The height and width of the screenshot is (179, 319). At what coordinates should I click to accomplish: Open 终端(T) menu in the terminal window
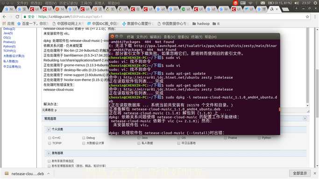197,37
